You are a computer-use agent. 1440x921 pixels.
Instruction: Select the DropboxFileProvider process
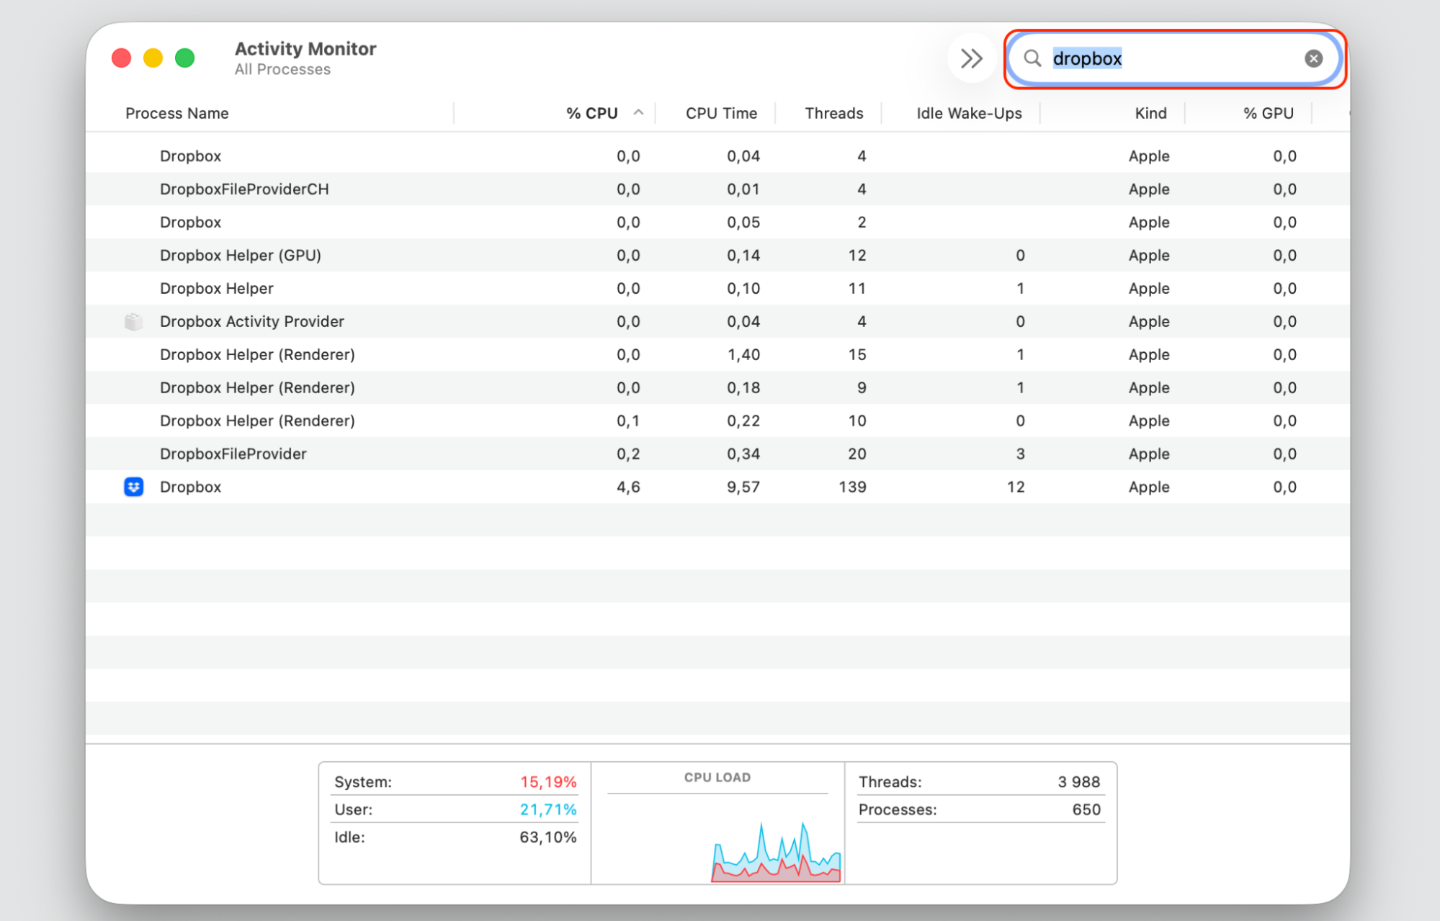[717, 454]
